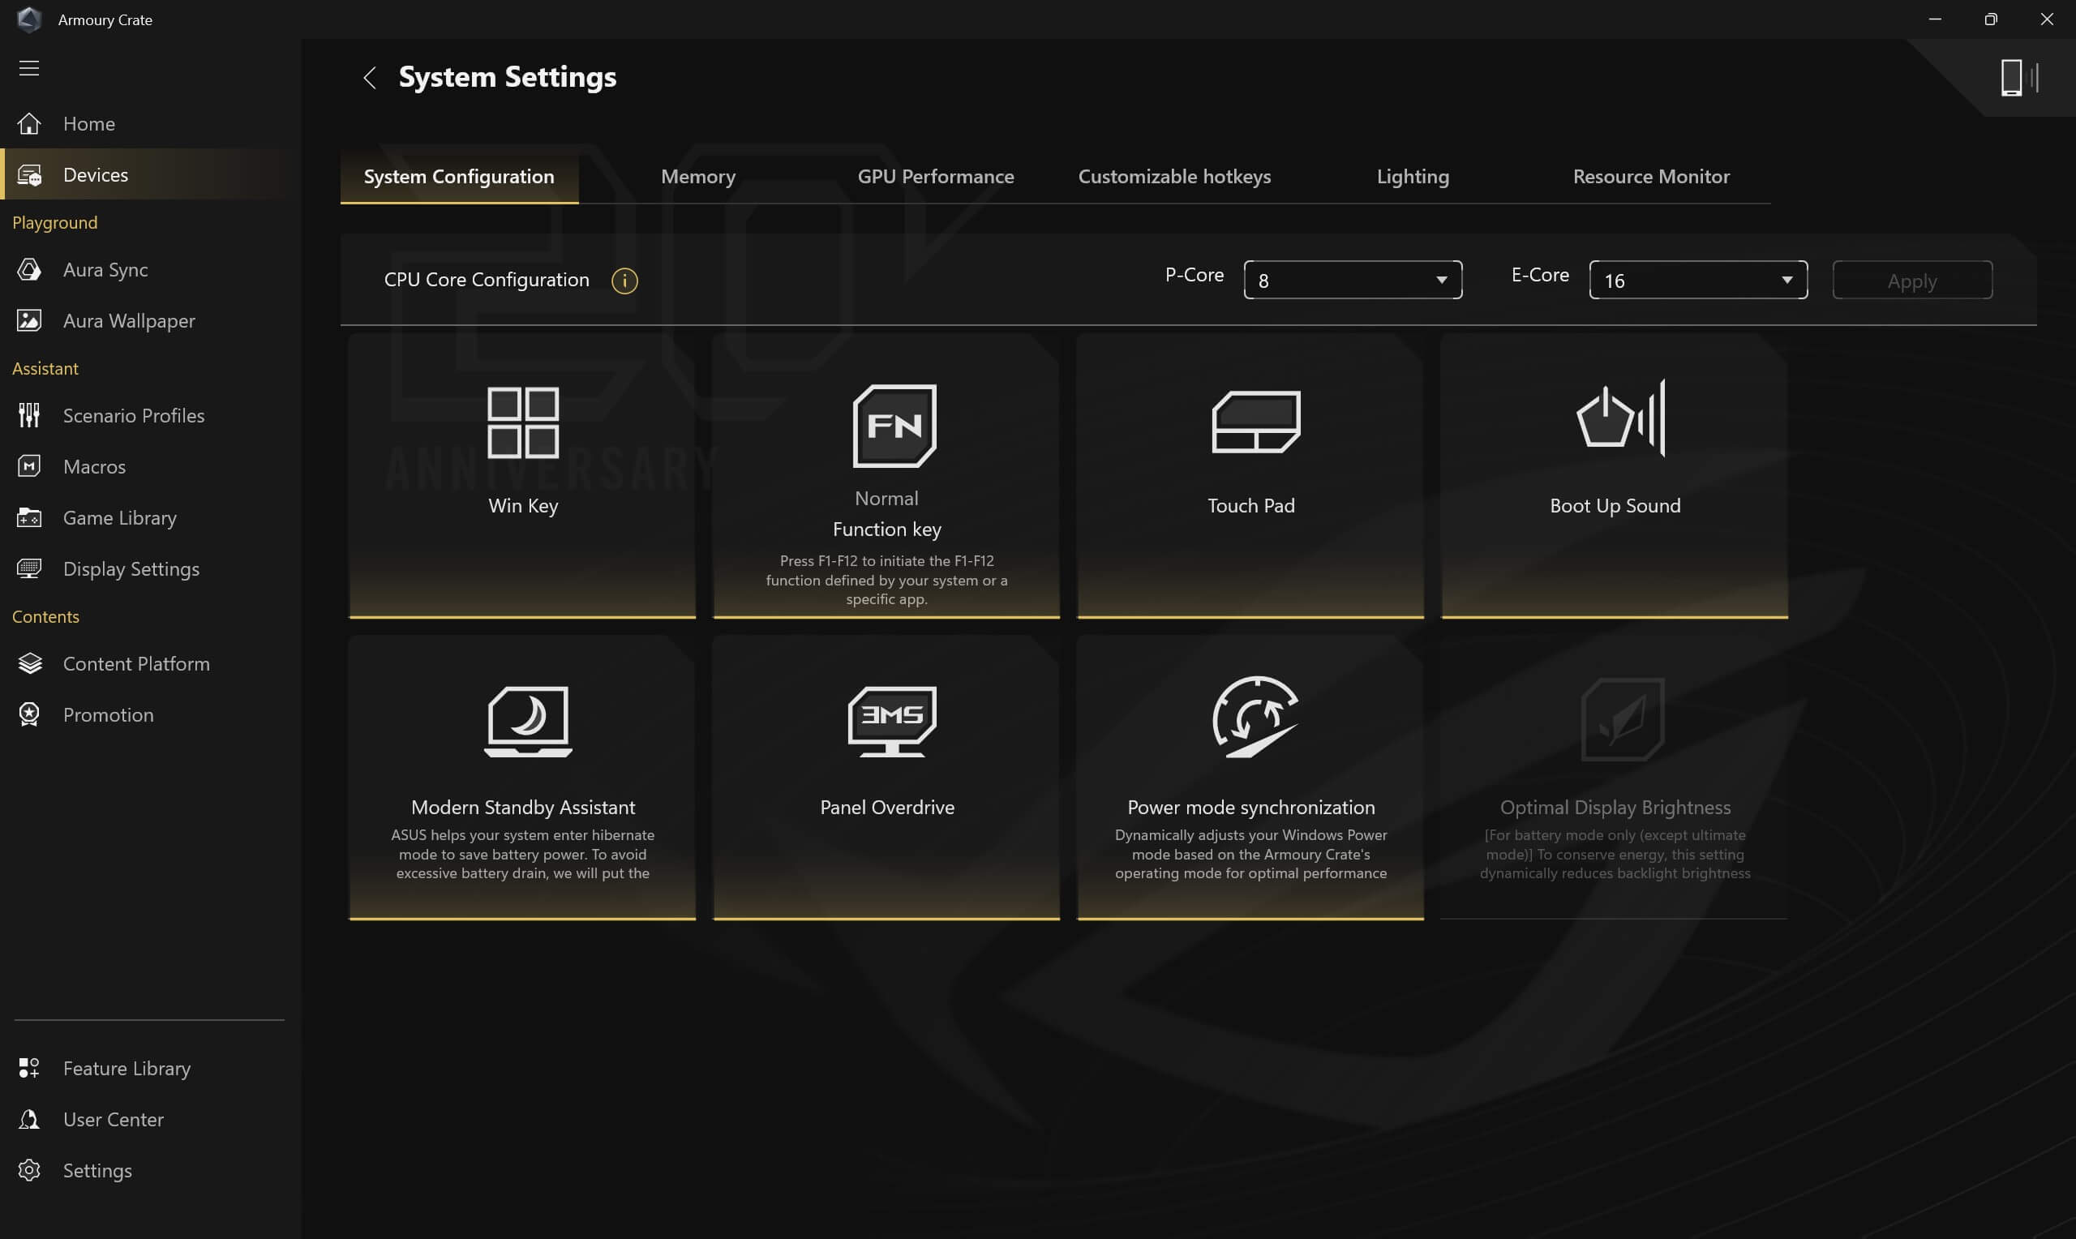Minimize the Armoury Crate window
2076x1239 pixels.
[x=1935, y=19]
